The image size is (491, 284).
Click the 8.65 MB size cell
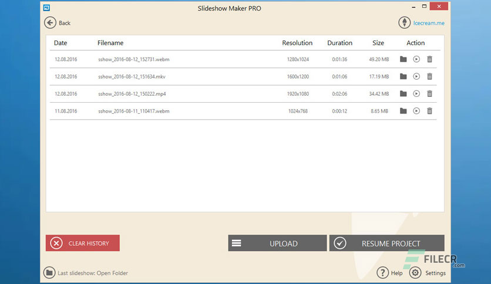[x=379, y=111]
